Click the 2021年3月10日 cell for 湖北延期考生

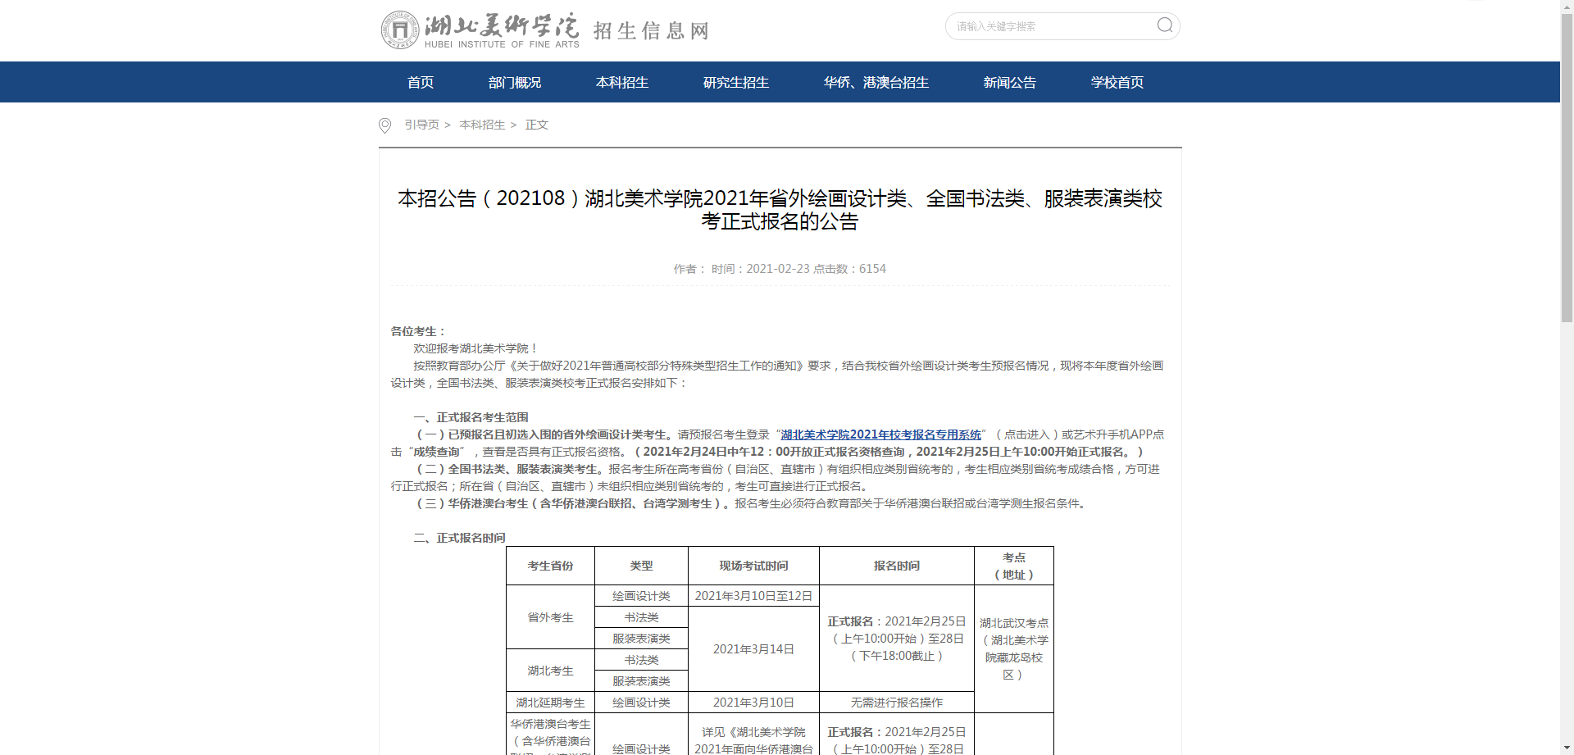tap(753, 703)
